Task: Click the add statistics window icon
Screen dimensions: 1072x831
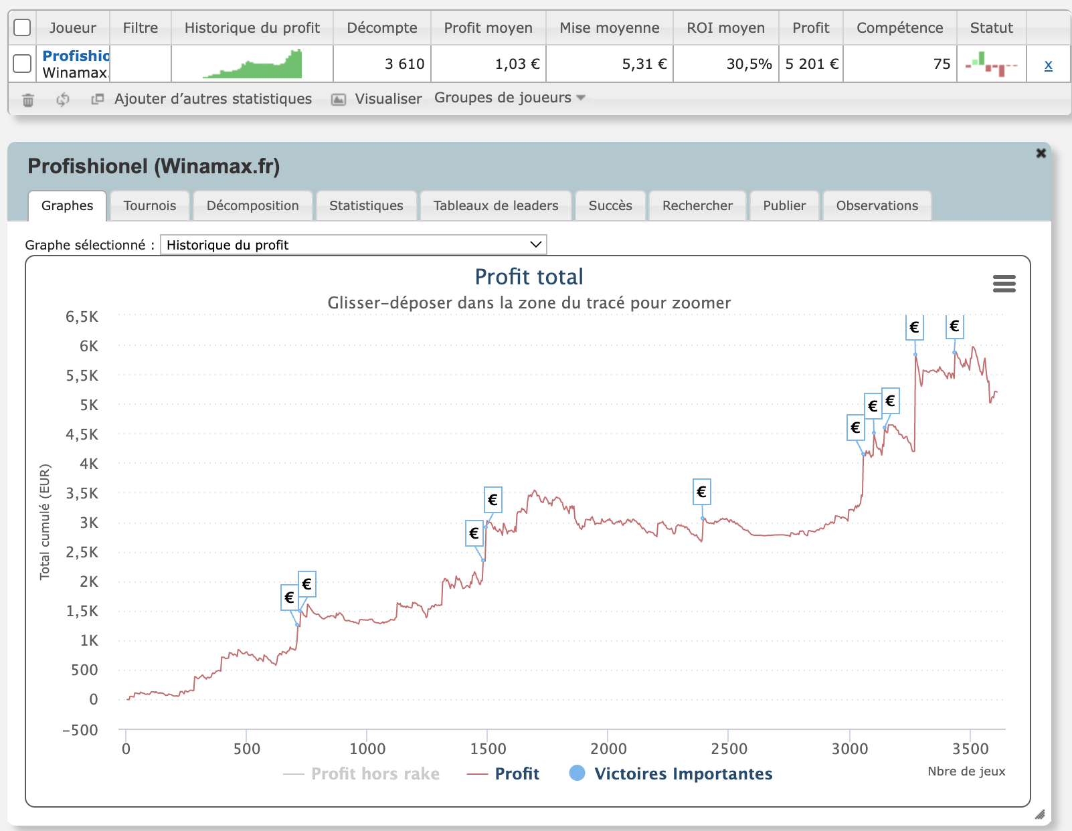Action: click(x=98, y=99)
